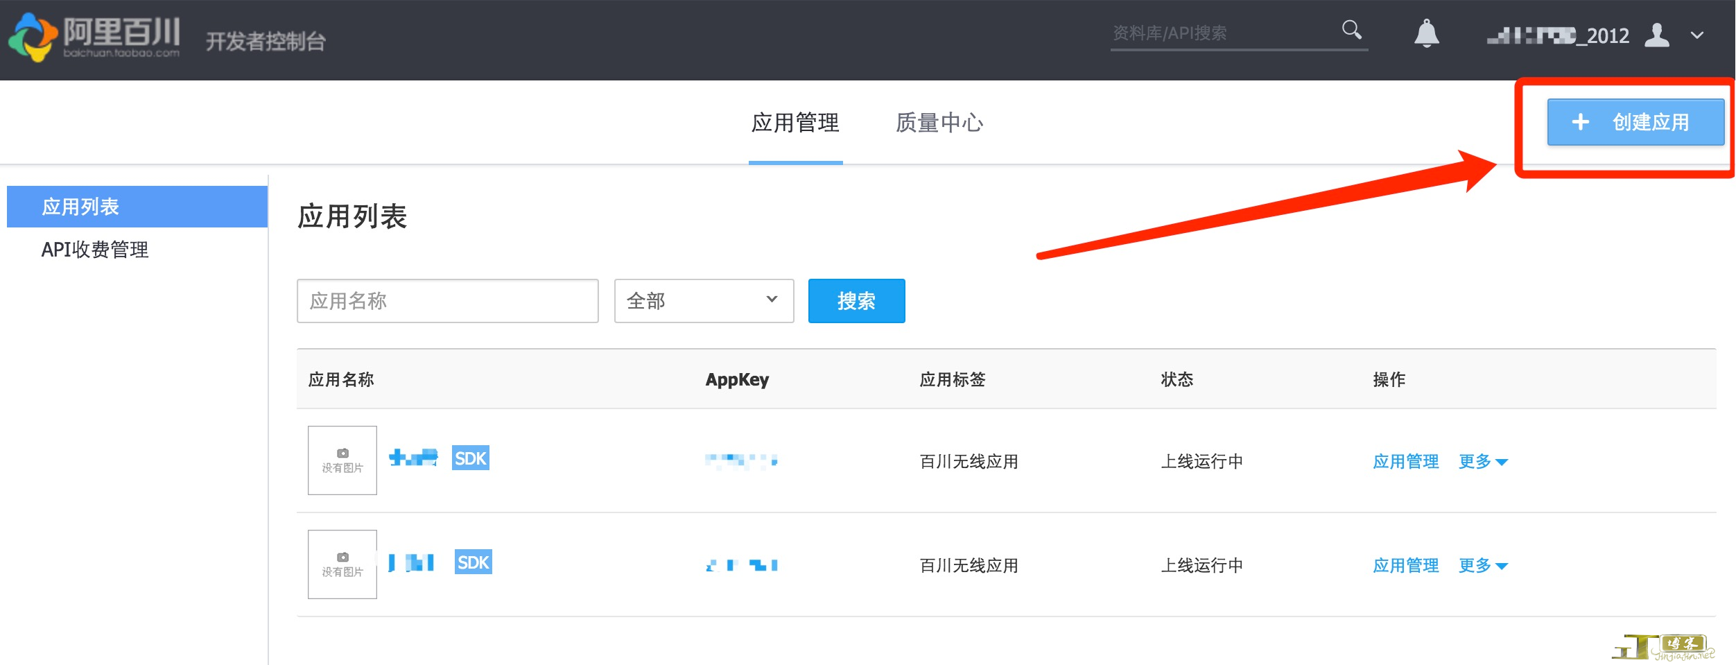Open the notifications bell

[x=1426, y=33]
